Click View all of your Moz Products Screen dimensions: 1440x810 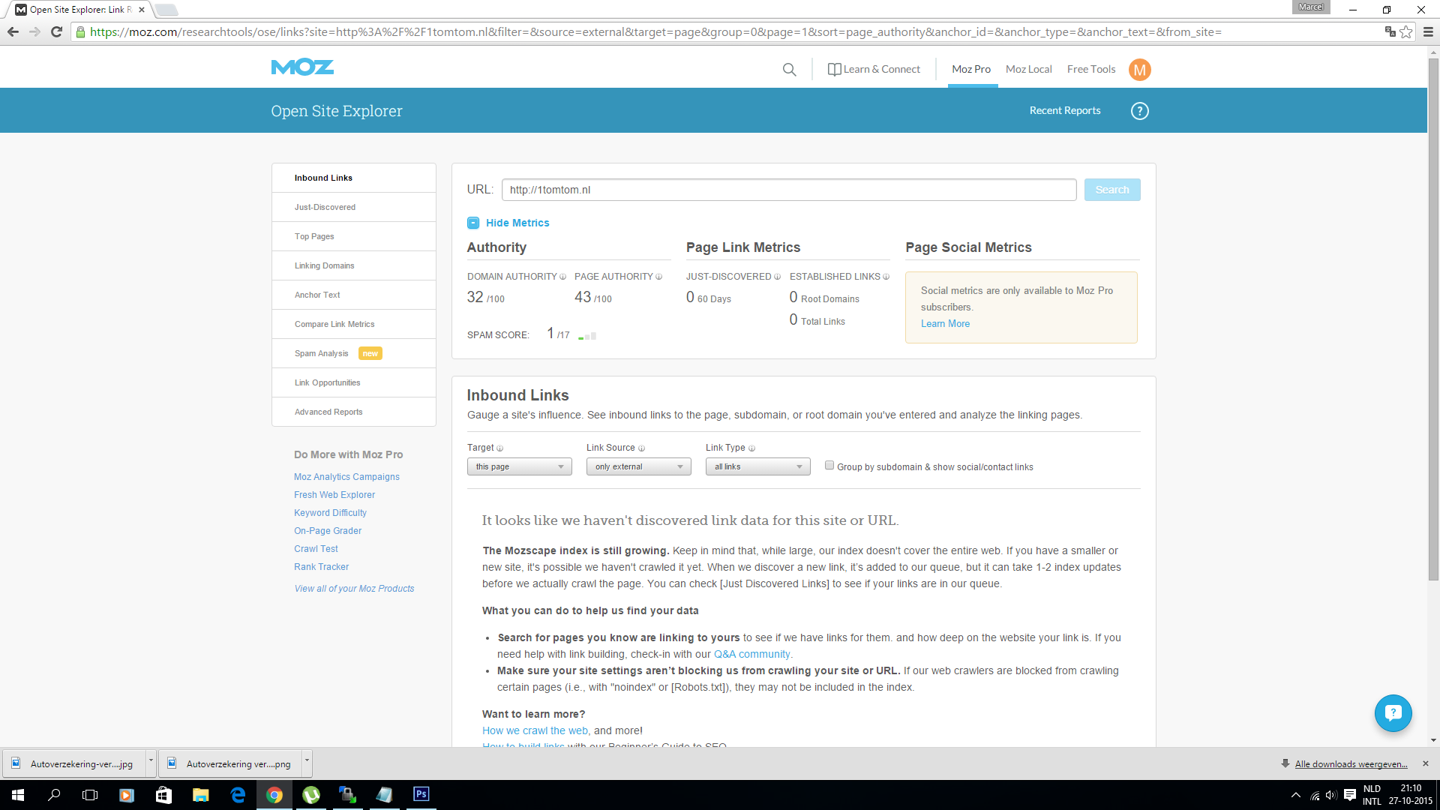coord(354,589)
